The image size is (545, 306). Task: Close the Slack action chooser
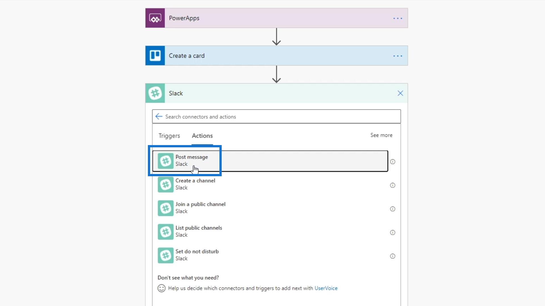click(400, 93)
